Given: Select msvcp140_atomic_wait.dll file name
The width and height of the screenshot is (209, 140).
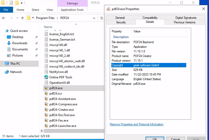Looking at the screenshot, I should [x=67, y=61].
